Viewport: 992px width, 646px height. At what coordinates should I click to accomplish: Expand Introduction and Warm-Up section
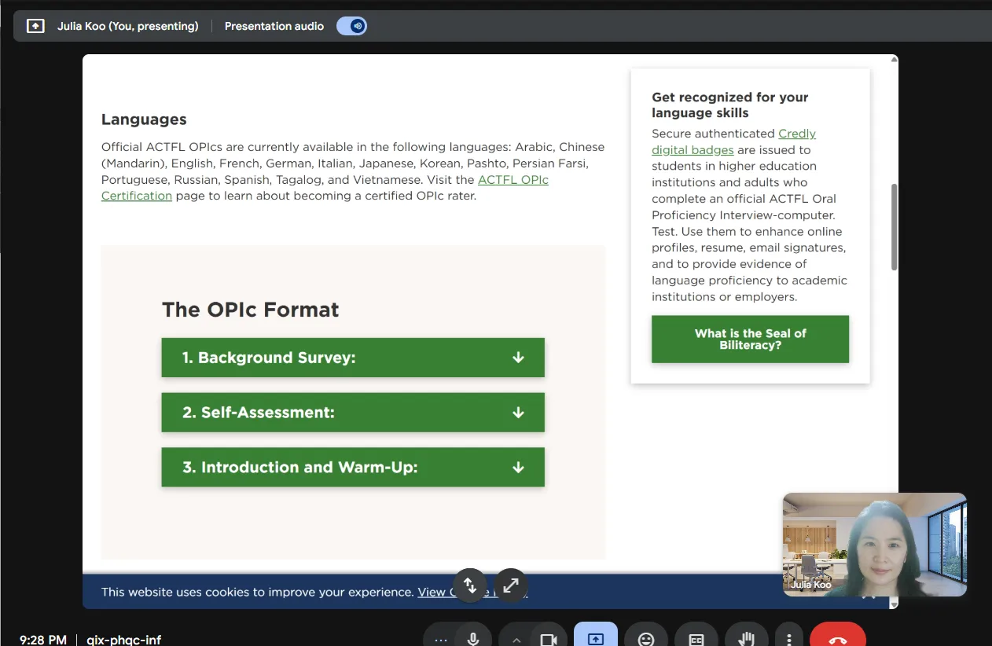353,467
